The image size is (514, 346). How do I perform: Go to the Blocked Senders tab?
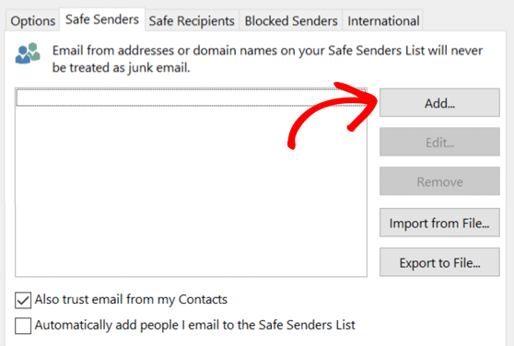tap(291, 21)
